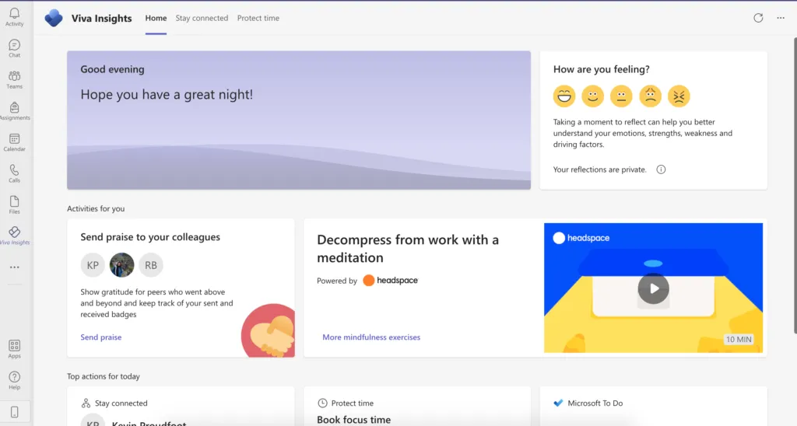Click the 10 MIN duration label
Screen dimensions: 797x426
tap(739, 339)
